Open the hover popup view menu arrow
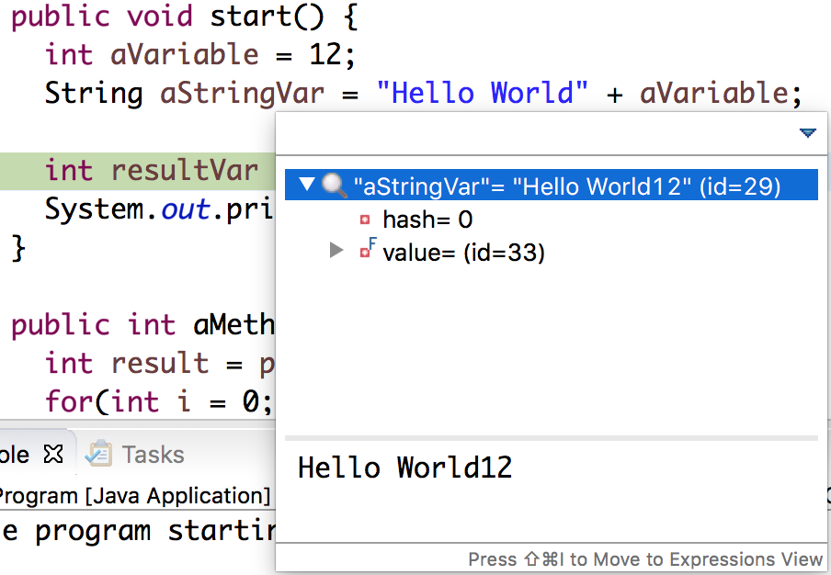Image resolution: width=831 pixels, height=575 pixels. (807, 134)
